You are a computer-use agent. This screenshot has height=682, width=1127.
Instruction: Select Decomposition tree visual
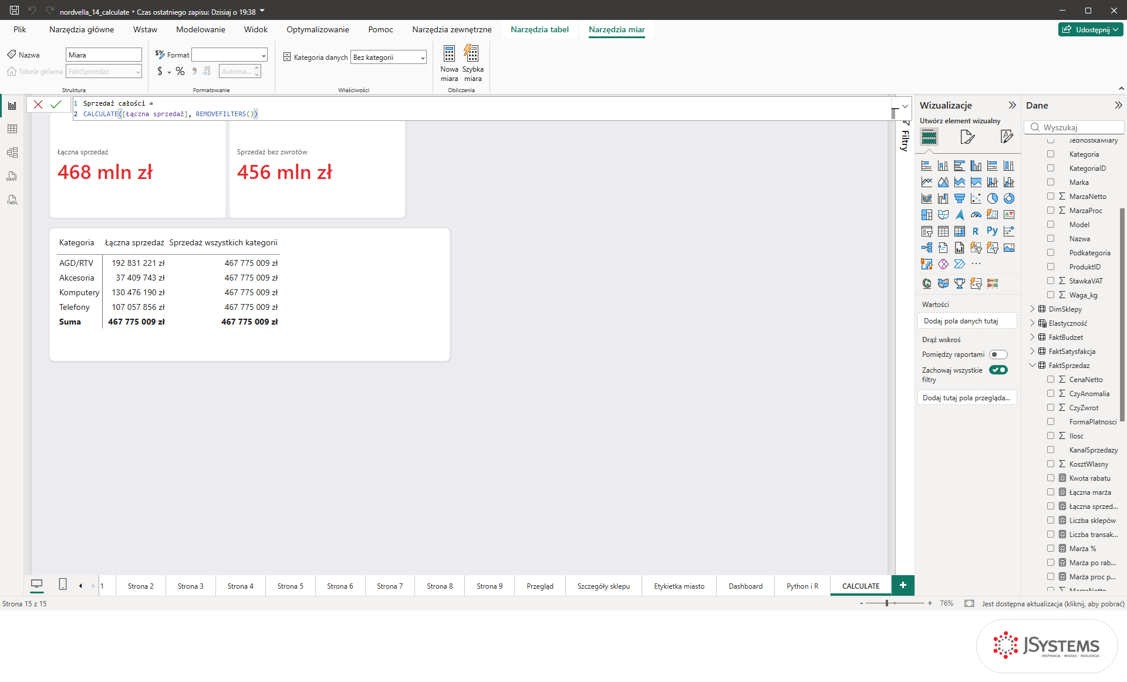pos(926,248)
